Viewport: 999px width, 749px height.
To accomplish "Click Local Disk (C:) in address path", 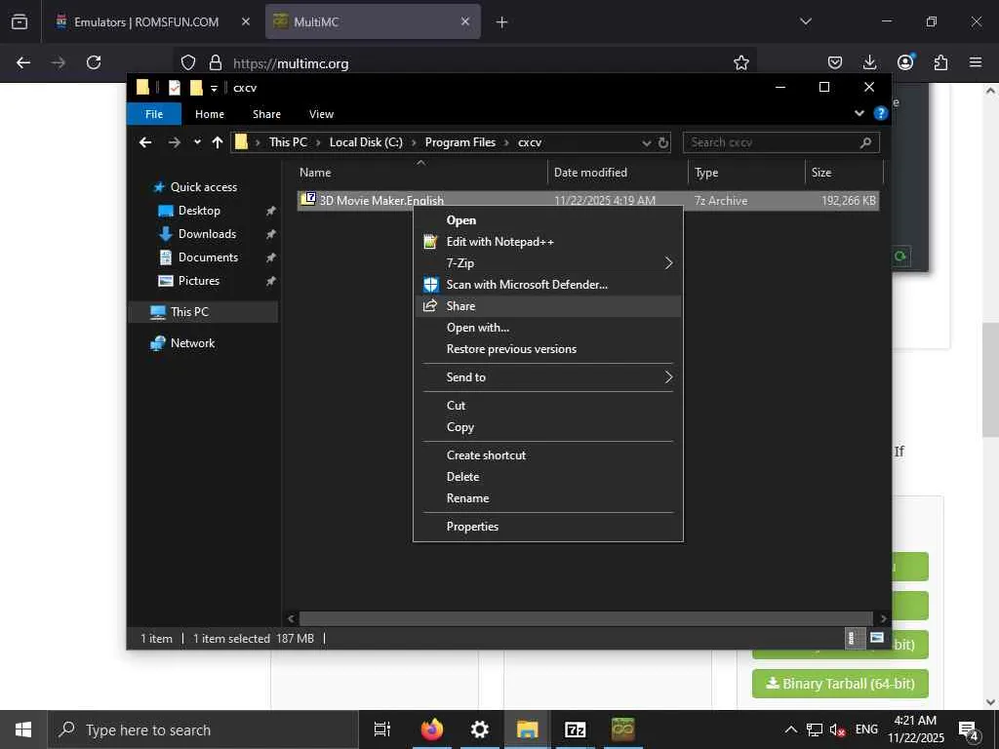I will click(366, 142).
